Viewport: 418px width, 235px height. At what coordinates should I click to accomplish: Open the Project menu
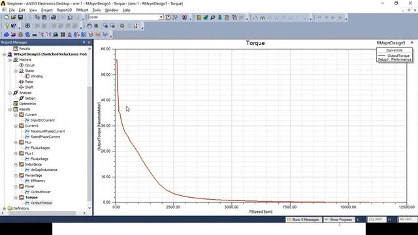click(x=47, y=10)
